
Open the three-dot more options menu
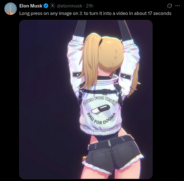point(177,6)
